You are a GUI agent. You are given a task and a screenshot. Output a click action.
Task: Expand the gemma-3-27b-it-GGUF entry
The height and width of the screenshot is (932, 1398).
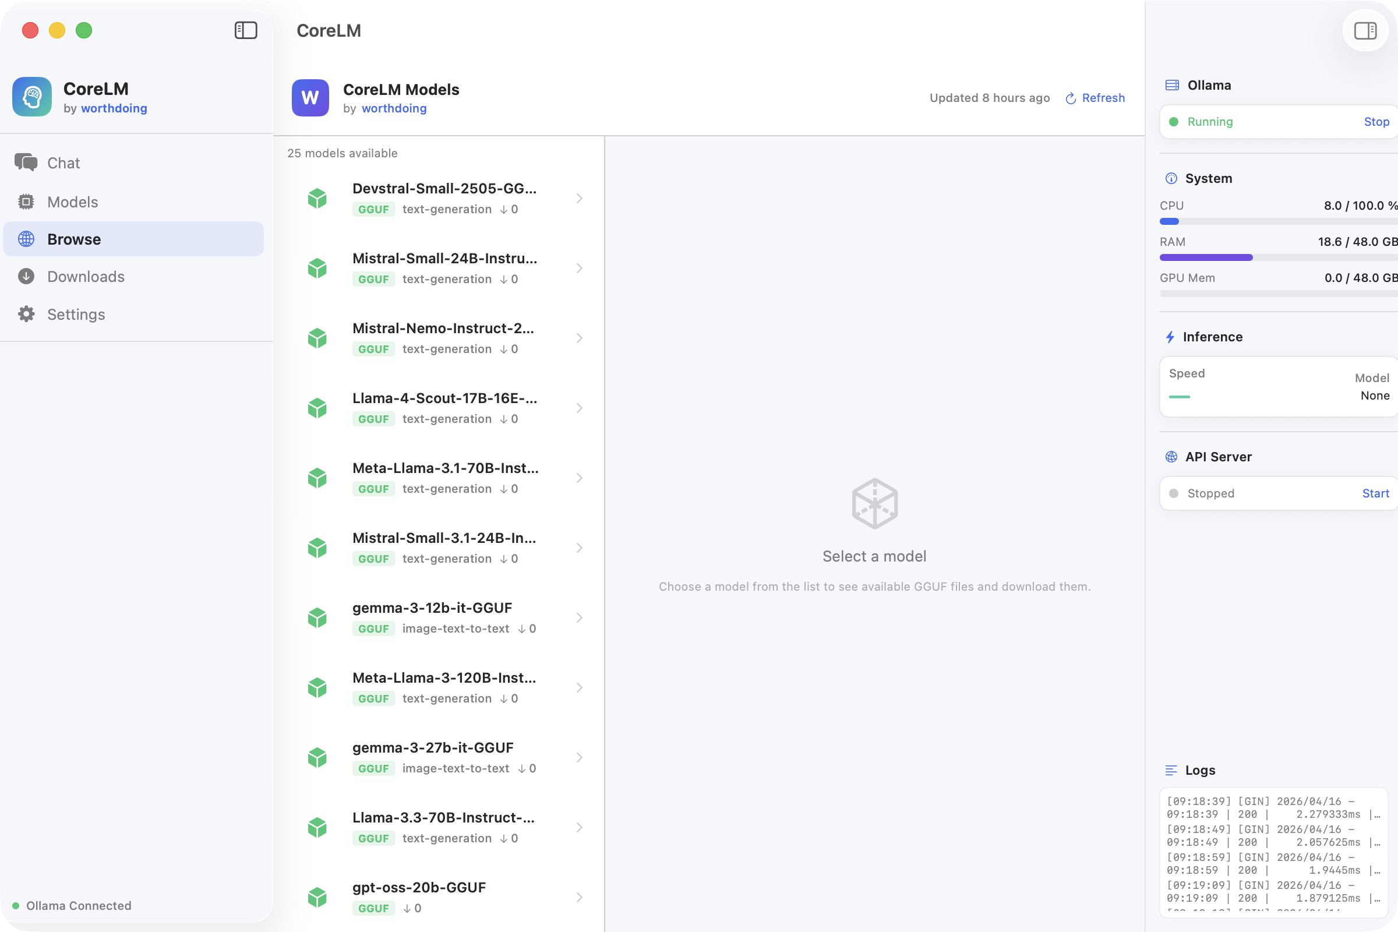pyautogui.click(x=580, y=757)
